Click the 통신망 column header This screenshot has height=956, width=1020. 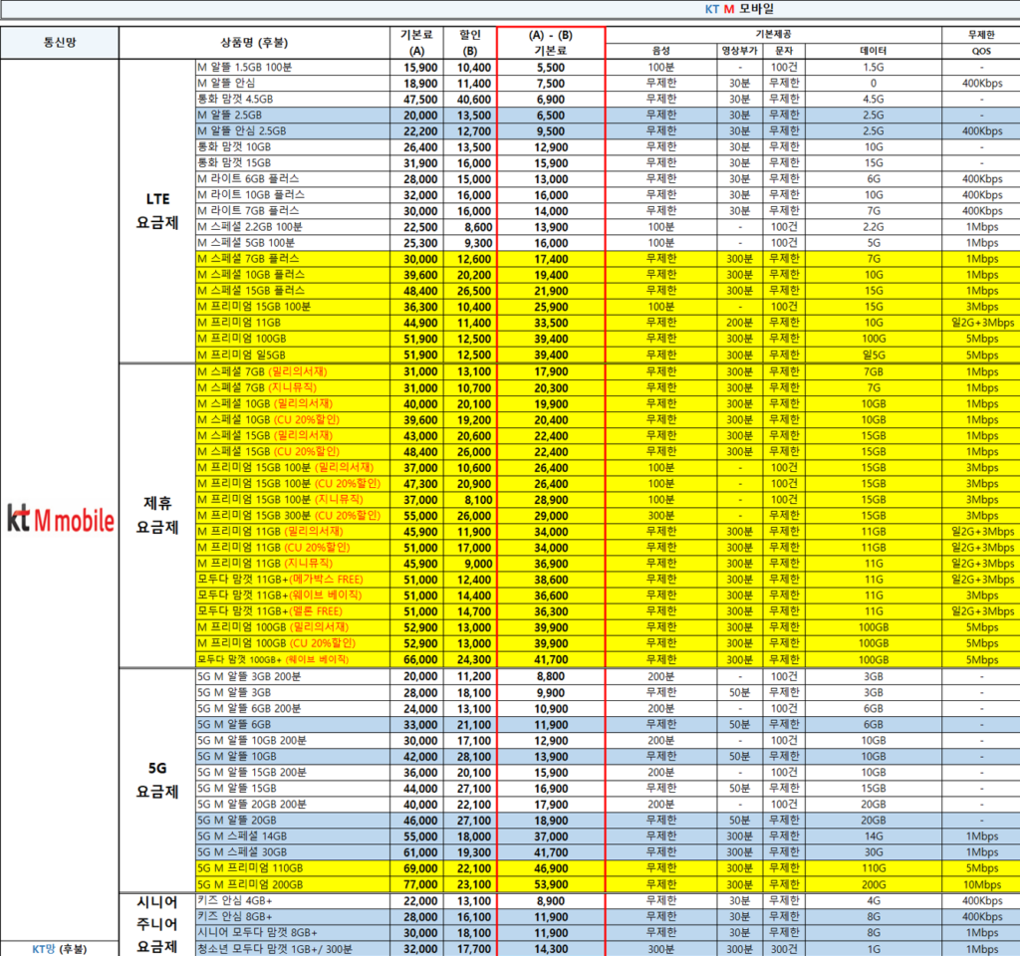click(59, 43)
